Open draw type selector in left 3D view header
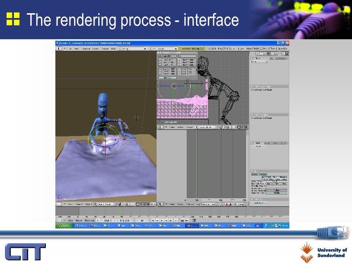This screenshot has width=352, height=264. pos(121,204)
